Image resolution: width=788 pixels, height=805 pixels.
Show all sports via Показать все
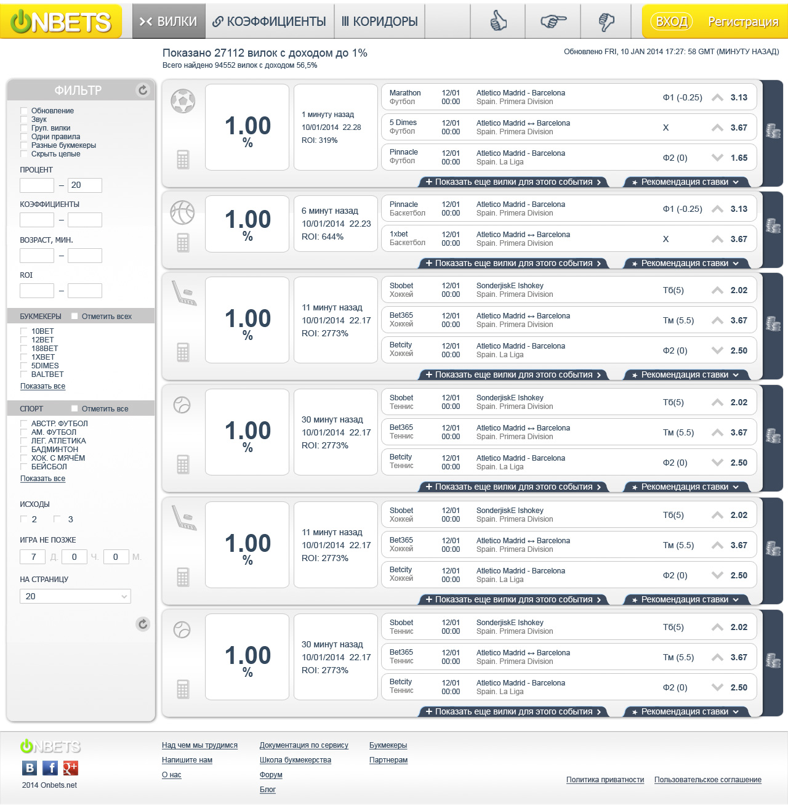tap(42, 479)
